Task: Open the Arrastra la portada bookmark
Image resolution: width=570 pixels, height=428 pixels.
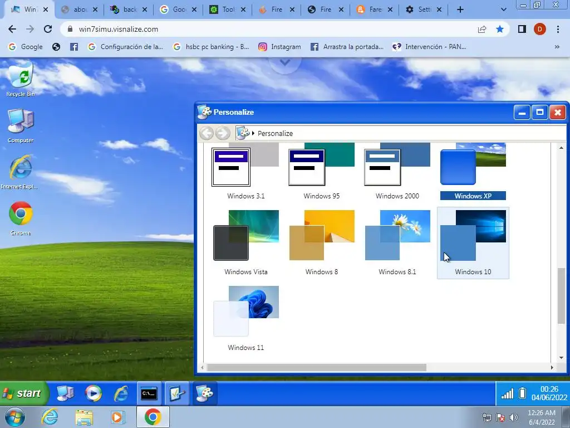Action: tap(347, 47)
